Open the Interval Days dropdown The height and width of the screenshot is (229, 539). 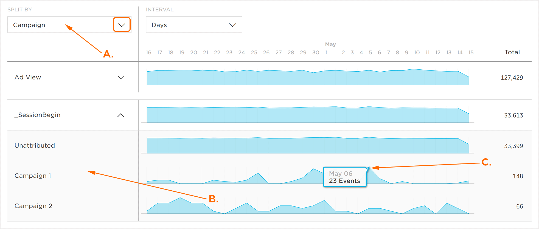(194, 25)
